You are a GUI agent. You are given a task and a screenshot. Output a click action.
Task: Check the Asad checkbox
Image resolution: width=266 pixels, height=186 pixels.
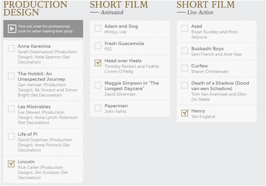click(x=185, y=28)
